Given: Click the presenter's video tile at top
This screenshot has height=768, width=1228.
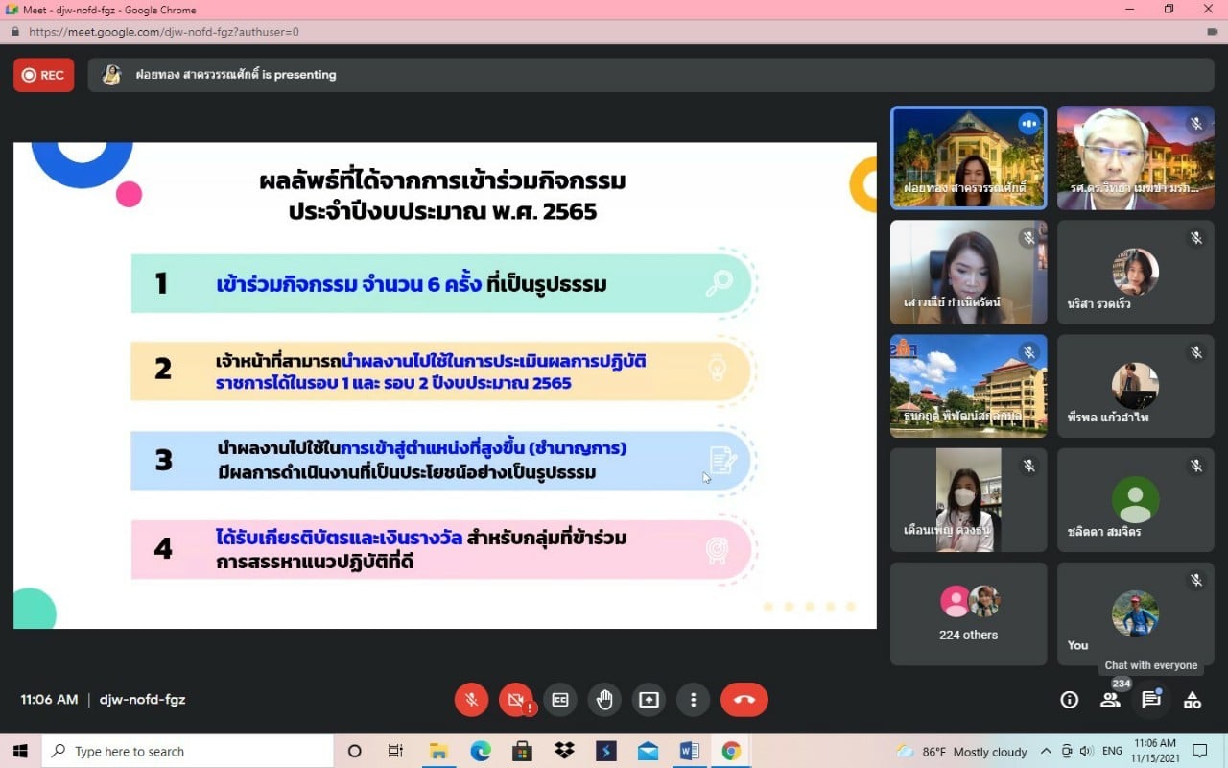Looking at the screenshot, I should [x=968, y=157].
